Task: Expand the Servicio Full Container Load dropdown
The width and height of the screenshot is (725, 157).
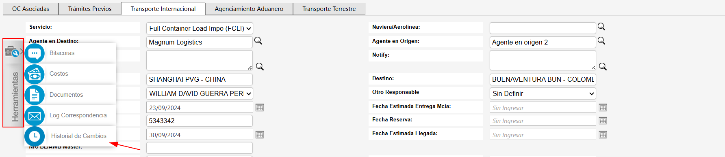Action: 200,28
